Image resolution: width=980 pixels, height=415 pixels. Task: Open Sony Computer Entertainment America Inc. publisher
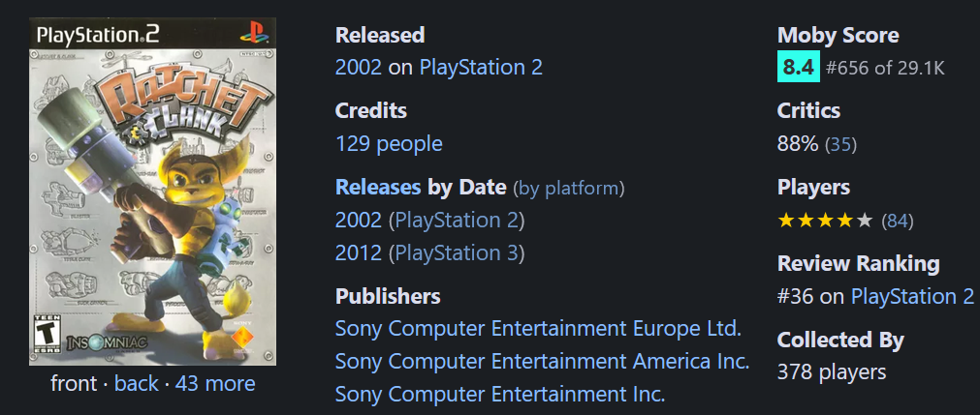[542, 362]
